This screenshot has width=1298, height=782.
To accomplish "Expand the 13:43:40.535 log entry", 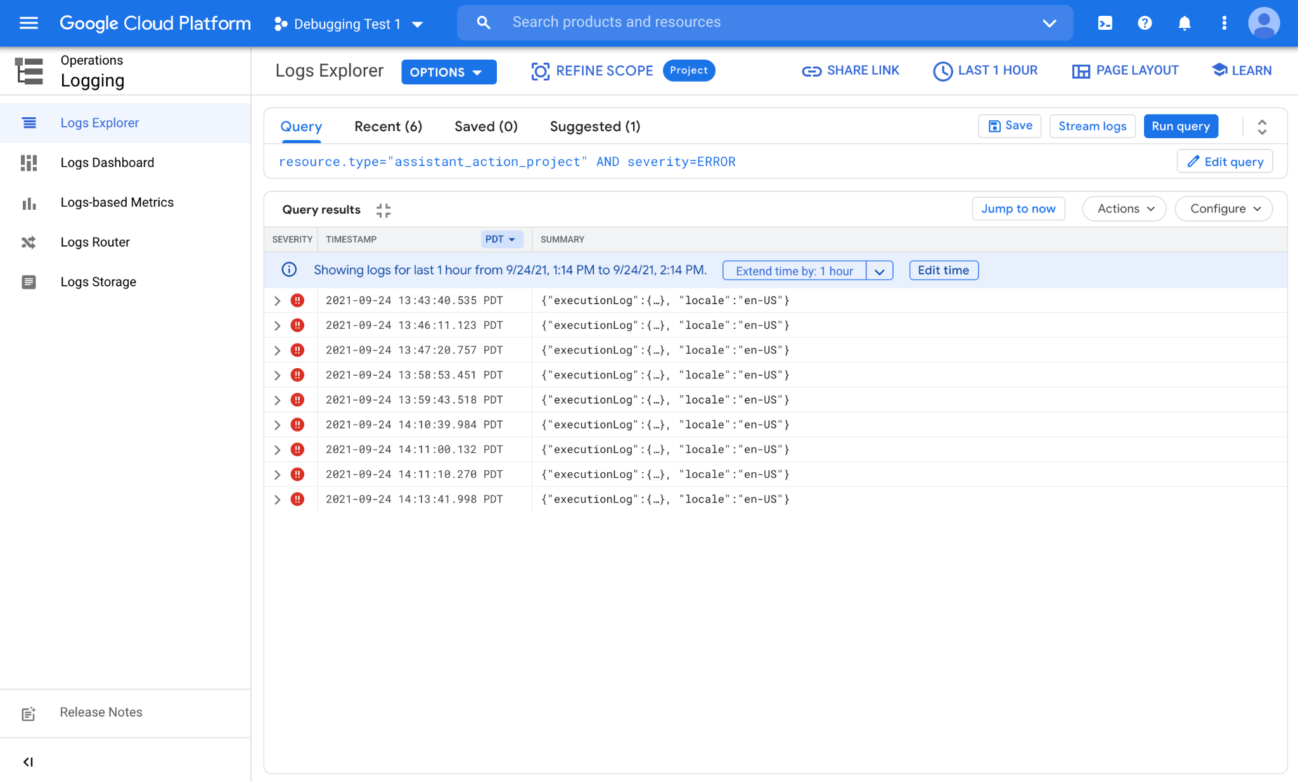I will (x=277, y=301).
